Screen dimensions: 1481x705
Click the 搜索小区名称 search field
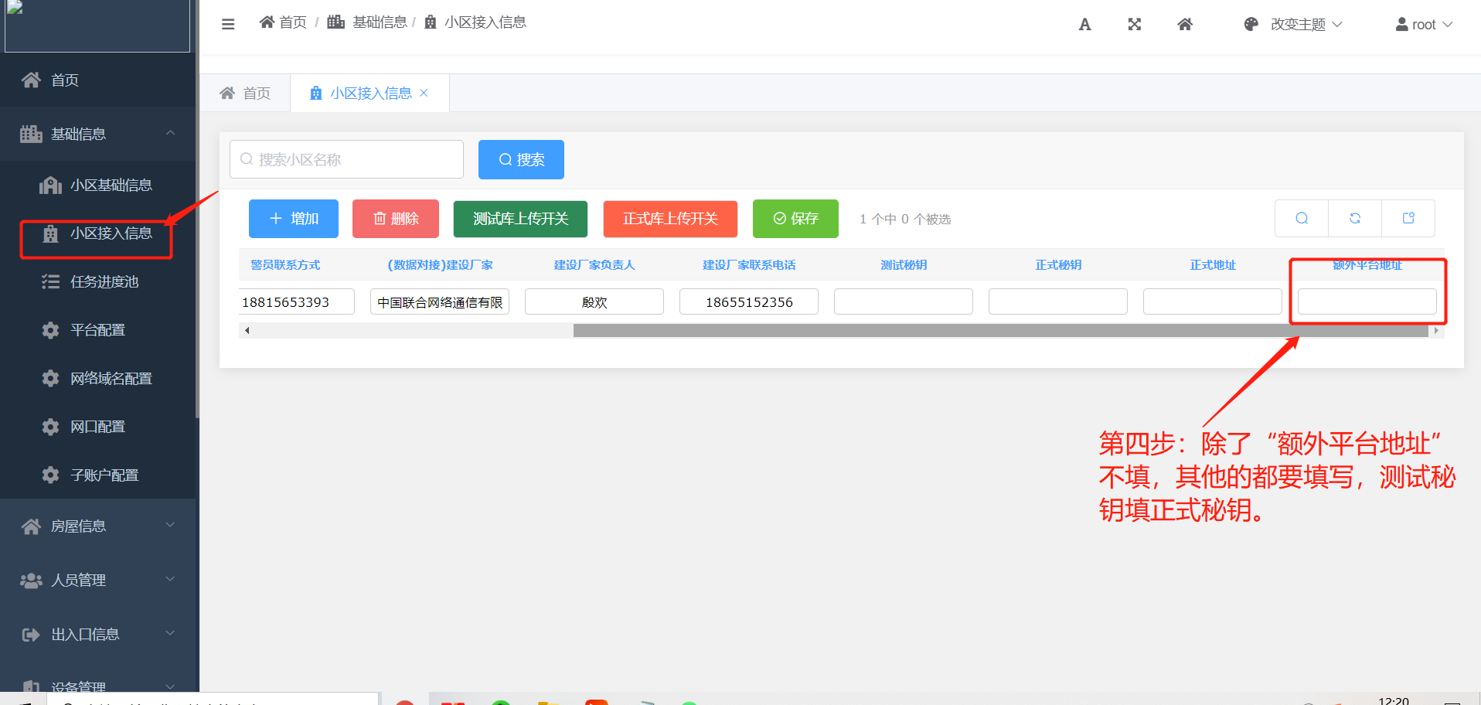coord(348,159)
